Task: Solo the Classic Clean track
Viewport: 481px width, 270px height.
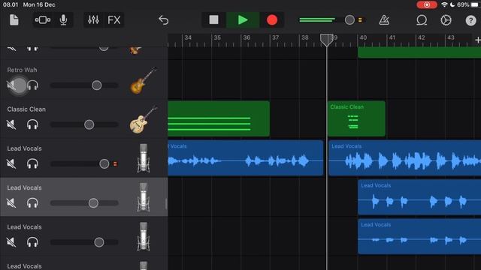Action: click(32, 124)
